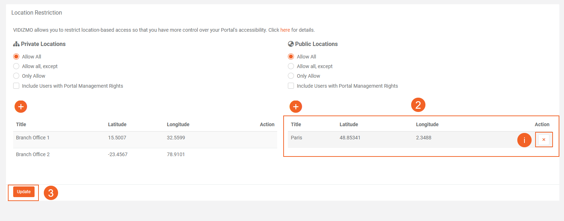Click the Public Locations Longitude column header
This screenshot has width=564, height=221.
click(x=427, y=124)
